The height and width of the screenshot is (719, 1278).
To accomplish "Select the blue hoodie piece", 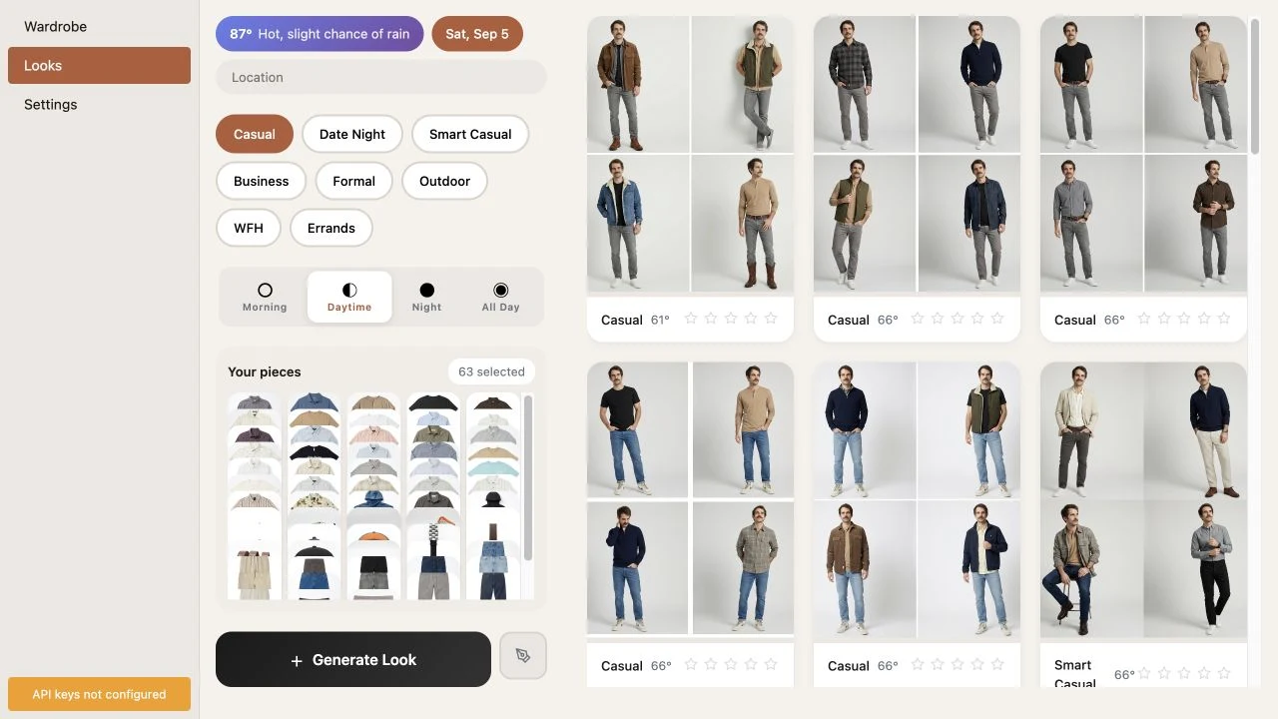I will click(373, 499).
